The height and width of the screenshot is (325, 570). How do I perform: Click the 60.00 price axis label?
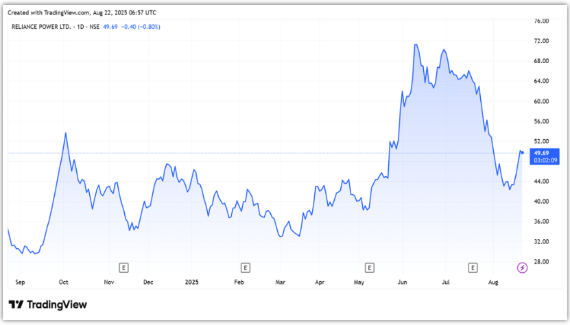point(541,101)
